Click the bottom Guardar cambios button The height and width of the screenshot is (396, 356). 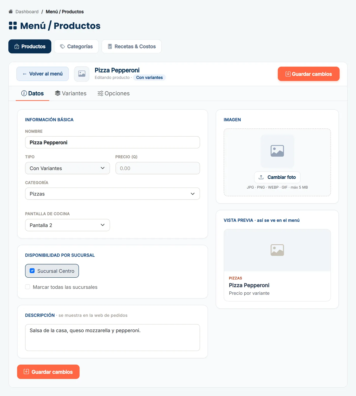click(x=48, y=372)
